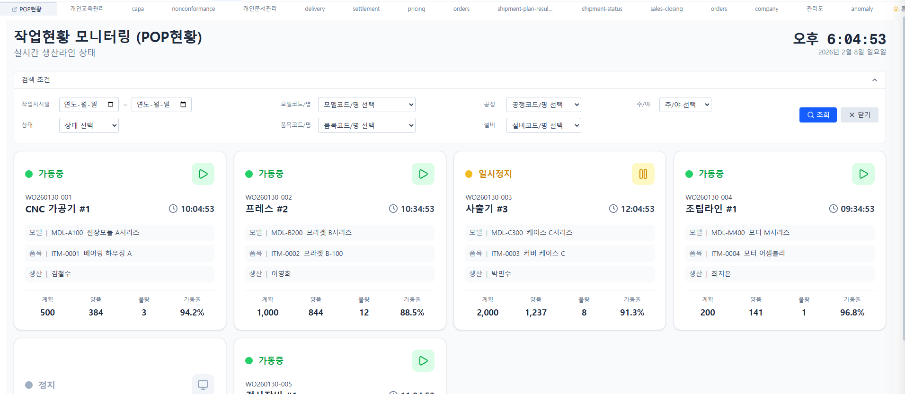Open the sales-closing tab
This screenshot has height=394, width=905.
(x=666, y=9)
